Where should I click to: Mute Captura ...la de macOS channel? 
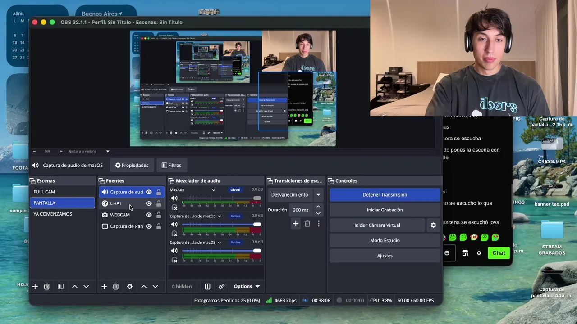click(x=174, y=251)
